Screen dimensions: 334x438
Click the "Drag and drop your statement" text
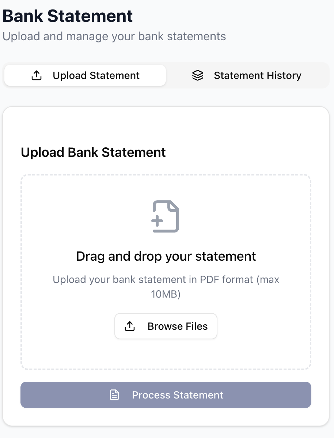point(166,256)
